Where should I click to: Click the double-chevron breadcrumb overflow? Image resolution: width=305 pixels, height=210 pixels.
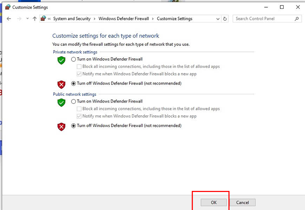49,19
